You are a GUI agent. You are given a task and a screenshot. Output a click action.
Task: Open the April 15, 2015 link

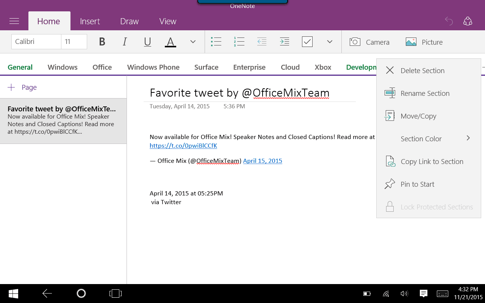coord(263,161)
